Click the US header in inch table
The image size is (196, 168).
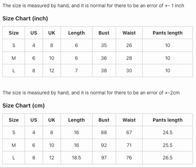(34, 33)
